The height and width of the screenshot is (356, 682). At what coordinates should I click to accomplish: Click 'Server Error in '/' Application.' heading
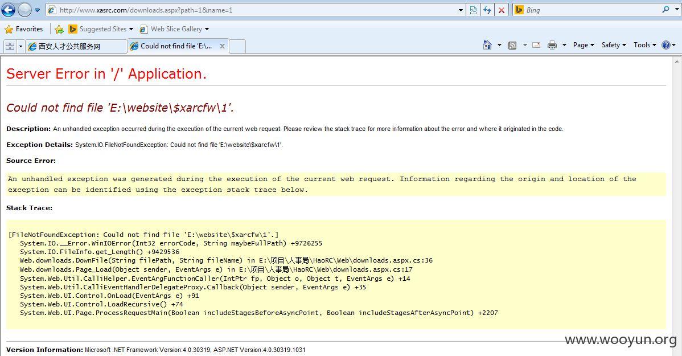click(106, 74)
